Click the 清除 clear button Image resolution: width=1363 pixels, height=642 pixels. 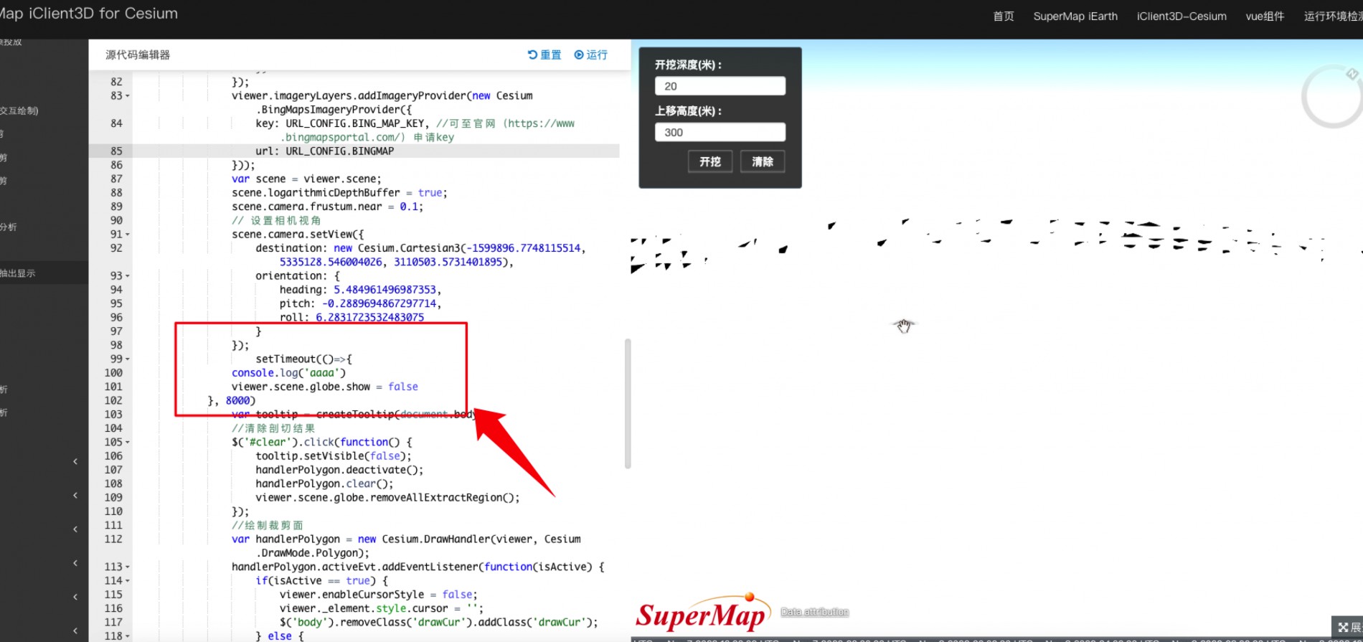(x=763, y=161)
